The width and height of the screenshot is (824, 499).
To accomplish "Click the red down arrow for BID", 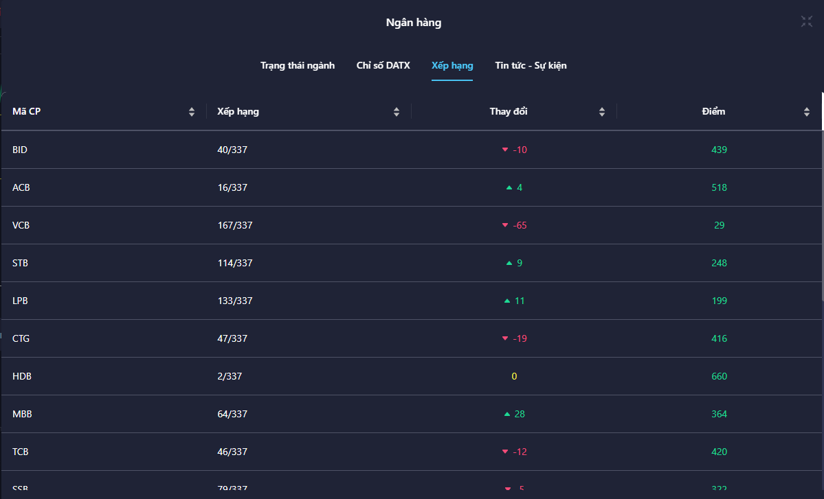I will tap(505, 150).
